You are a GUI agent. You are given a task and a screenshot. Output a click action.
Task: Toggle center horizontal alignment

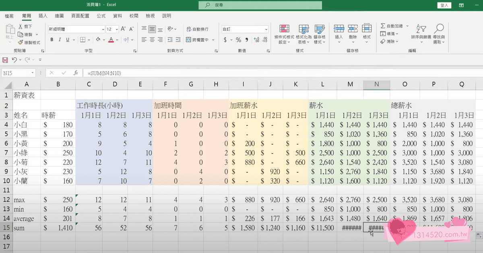[152, 40]
